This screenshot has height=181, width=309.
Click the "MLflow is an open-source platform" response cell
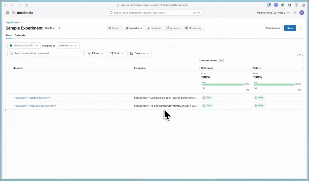(166, 98)
